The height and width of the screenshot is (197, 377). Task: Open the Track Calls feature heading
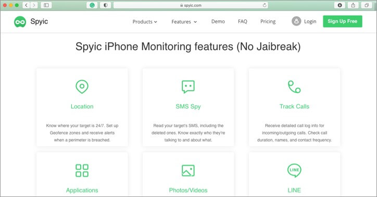coord(294,106)
